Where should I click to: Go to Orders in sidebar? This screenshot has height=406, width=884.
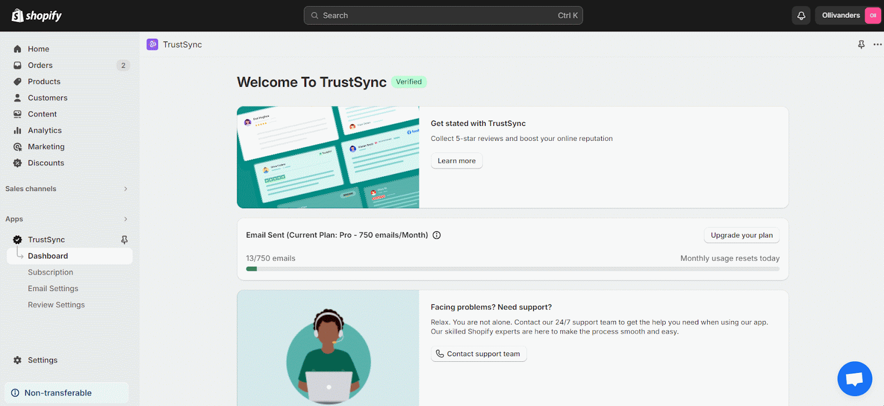[x=40, y=65]
